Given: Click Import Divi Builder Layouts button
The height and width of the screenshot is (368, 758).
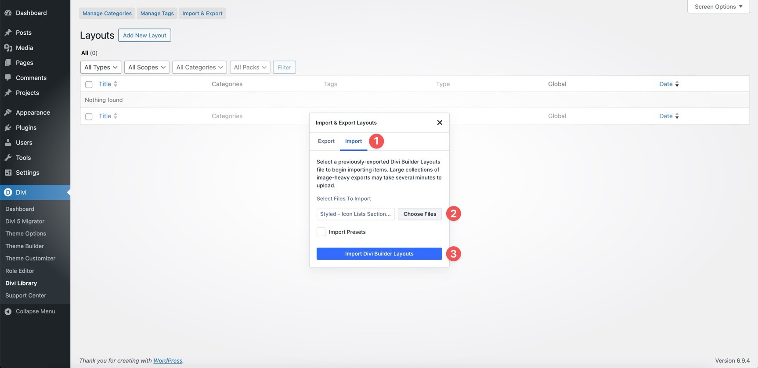Looking at the screenshot, I should tap(379, 254).
